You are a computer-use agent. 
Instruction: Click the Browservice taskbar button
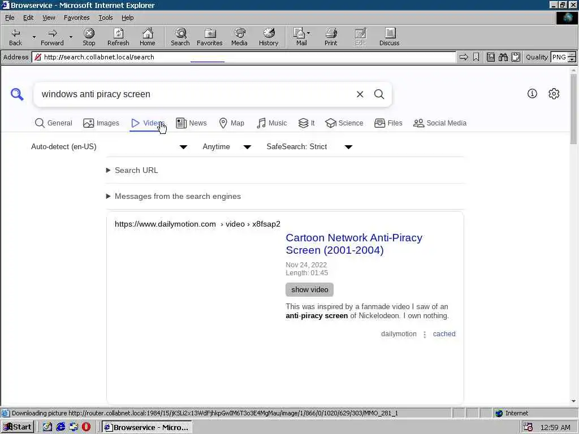tap(147, 427)
